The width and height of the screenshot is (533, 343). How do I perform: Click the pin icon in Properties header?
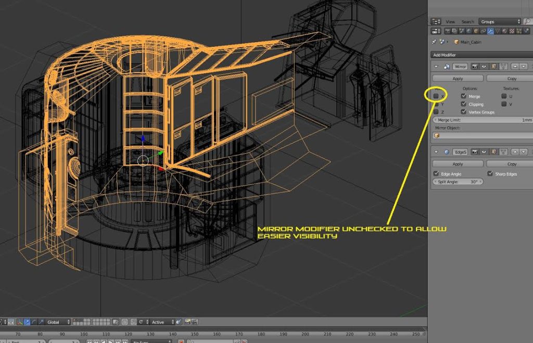coord(434,42)
